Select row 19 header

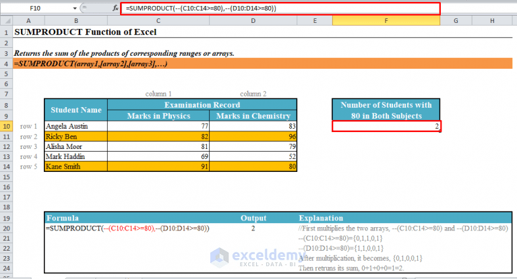[x=6, y=218]
